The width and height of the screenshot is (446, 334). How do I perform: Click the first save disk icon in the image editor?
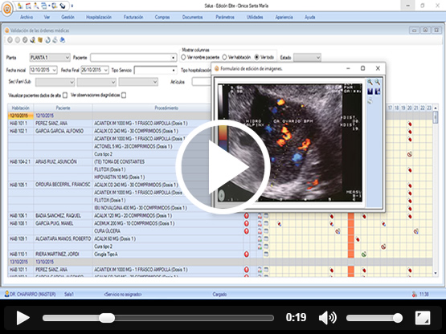tap(370, 92)
